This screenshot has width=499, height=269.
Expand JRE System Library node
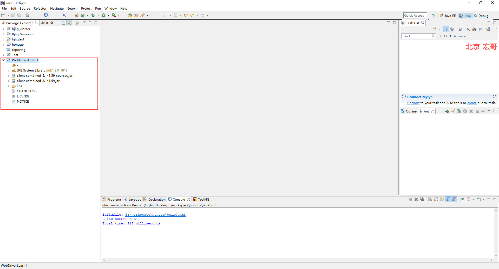(x=8, y=70)
